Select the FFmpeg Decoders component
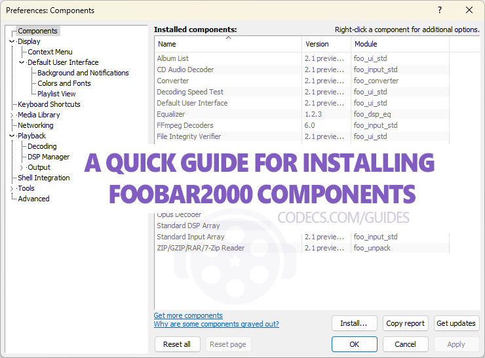 coord(301,125)
